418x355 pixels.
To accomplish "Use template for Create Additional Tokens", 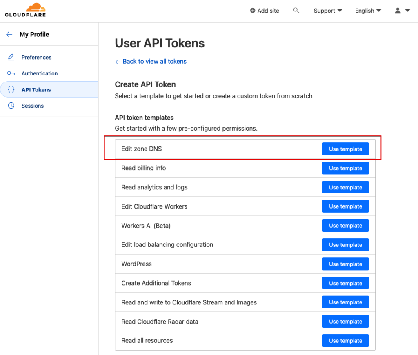I will pyautogui.click(x=345, y=283).
